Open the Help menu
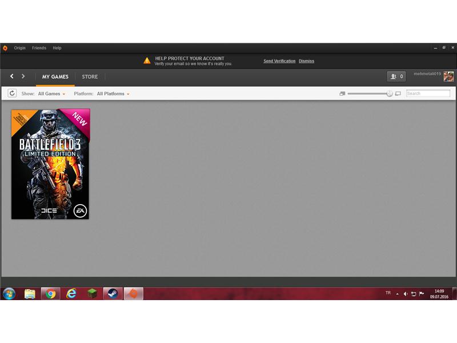Image resolution: width=457 pixels, height=343 pixels. coord(57,48)
